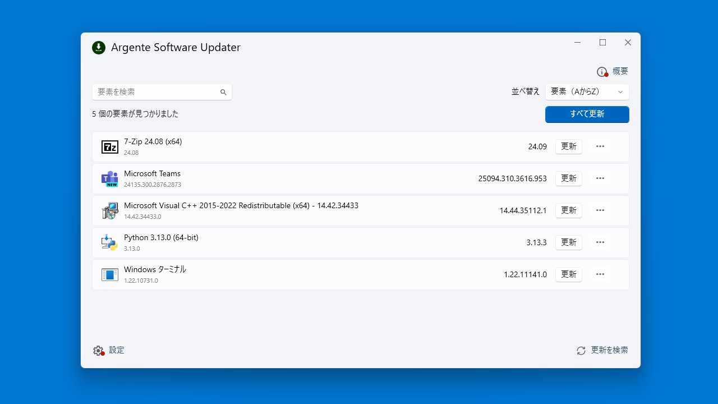Open more options for 7-Zip
This screenshot has height=404, width=718.
click(600, 146)
